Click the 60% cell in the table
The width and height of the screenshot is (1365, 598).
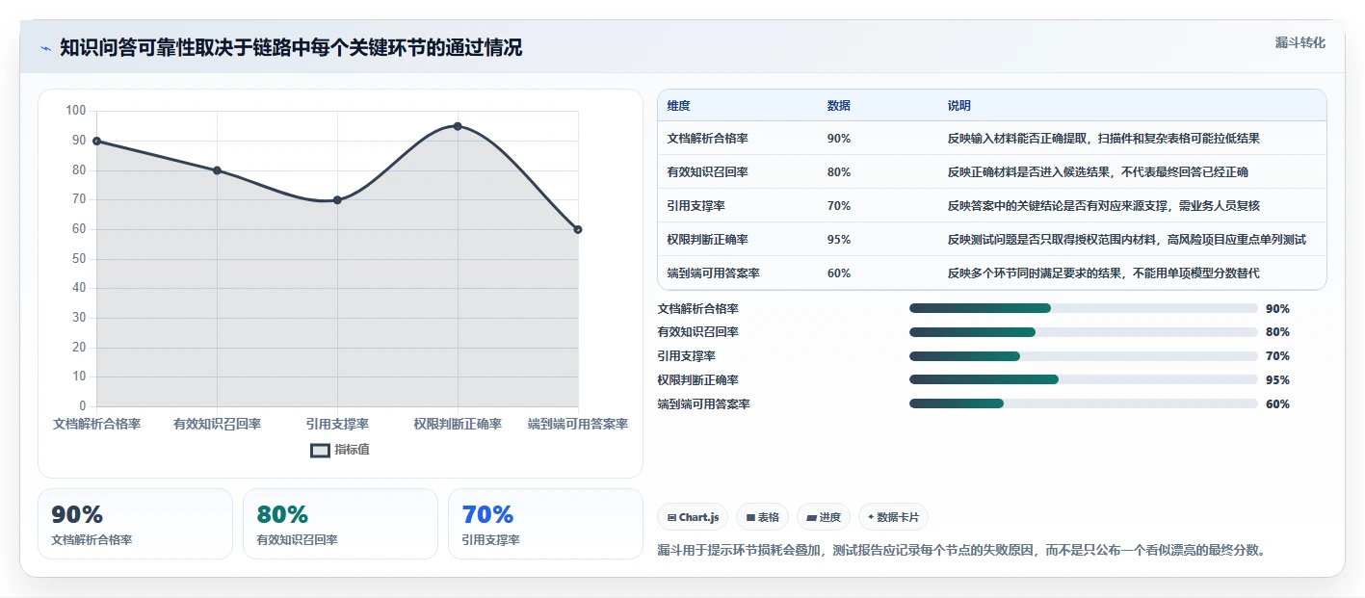tap(839, 273)
